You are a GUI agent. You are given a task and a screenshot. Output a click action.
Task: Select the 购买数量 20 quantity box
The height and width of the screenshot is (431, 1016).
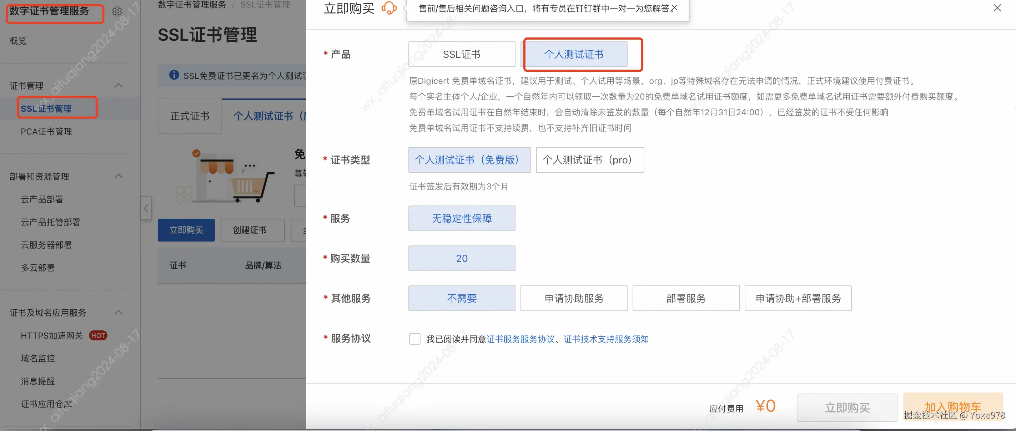[x=462, y=258]
